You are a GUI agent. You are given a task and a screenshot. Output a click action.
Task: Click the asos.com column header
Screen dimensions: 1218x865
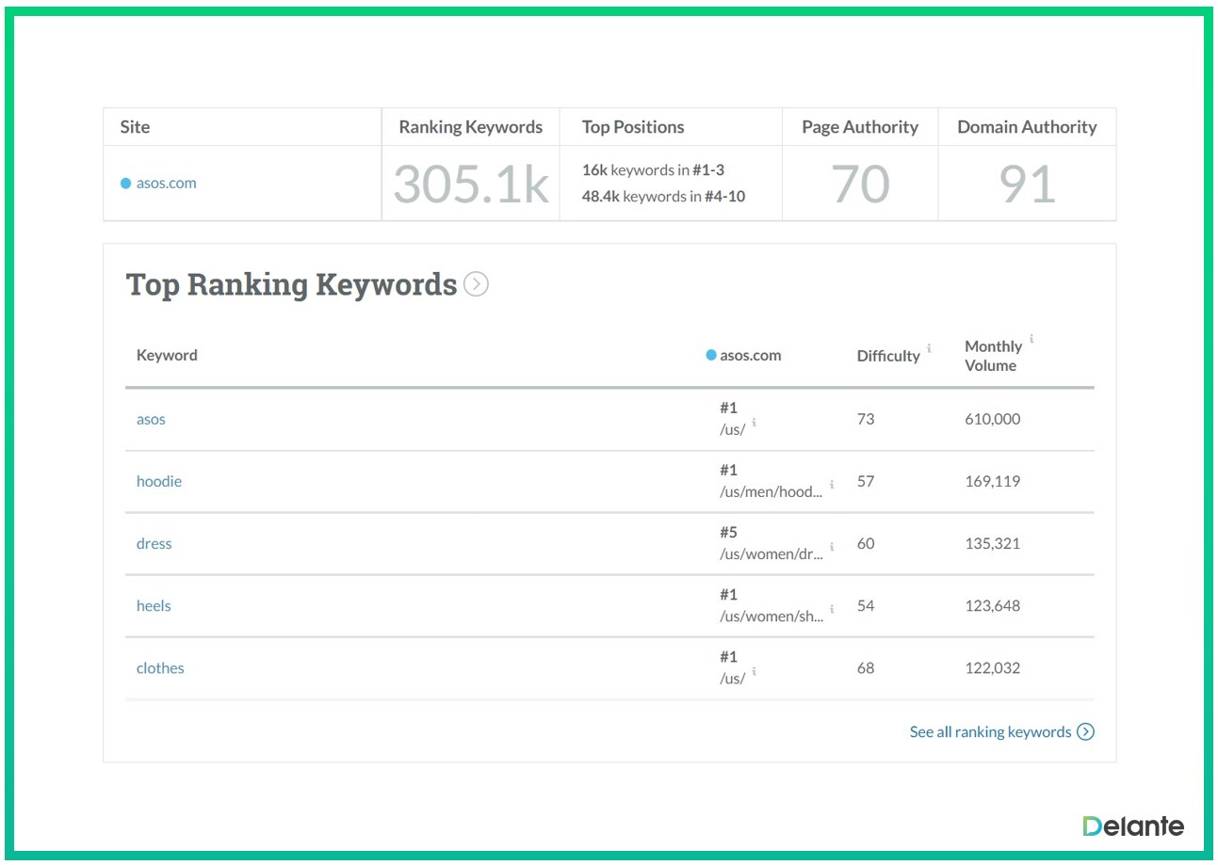(x=750, y=355)
